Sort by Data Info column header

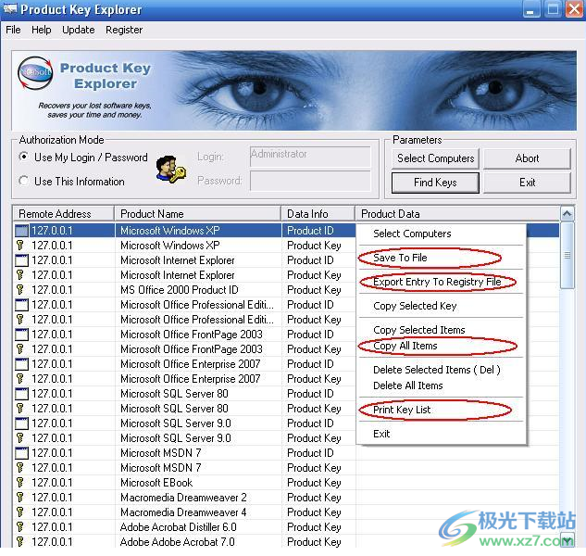pyautogui.click(x=318, y=214)
